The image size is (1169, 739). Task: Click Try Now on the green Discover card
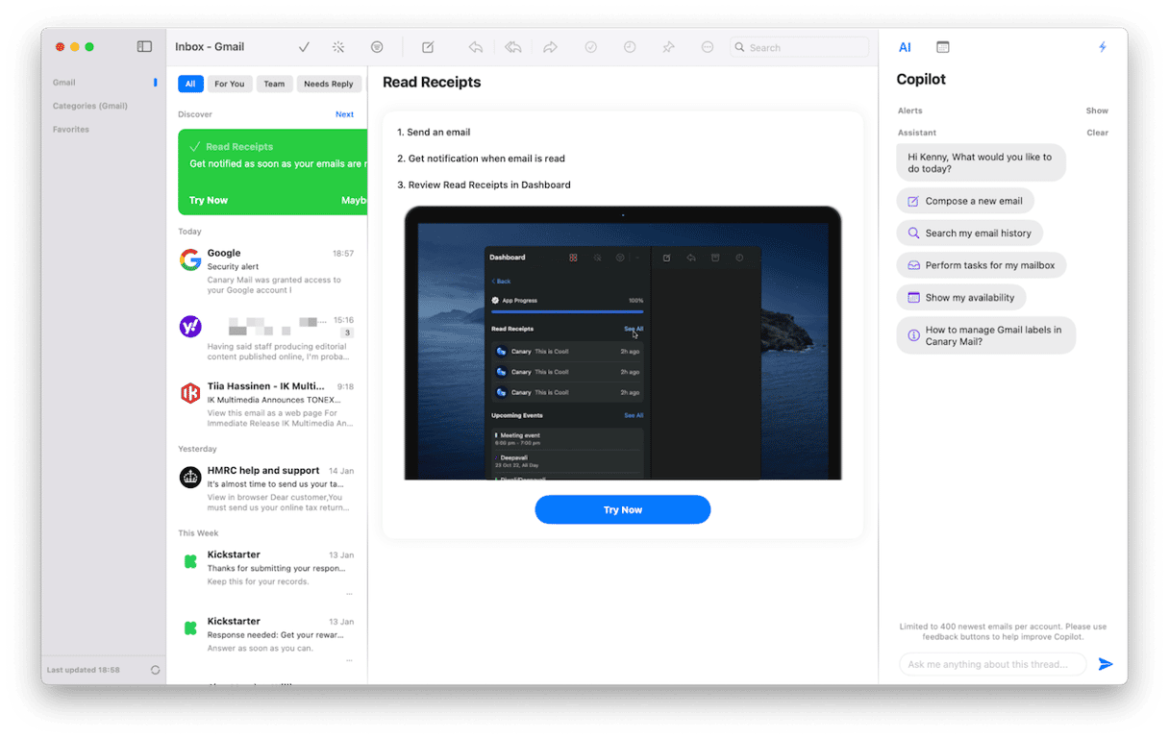pos(209,200)
